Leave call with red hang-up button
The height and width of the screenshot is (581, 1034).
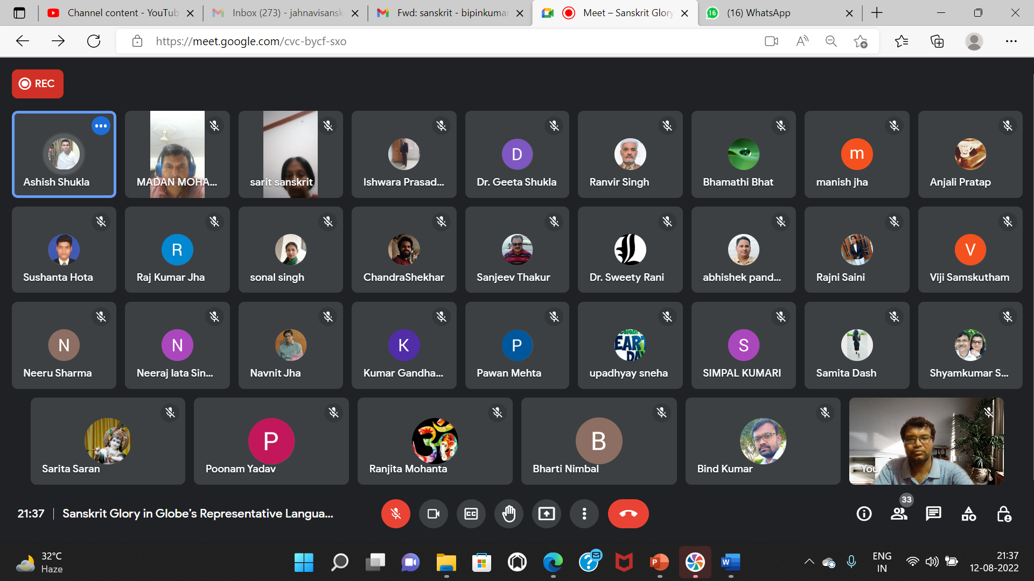628,514
